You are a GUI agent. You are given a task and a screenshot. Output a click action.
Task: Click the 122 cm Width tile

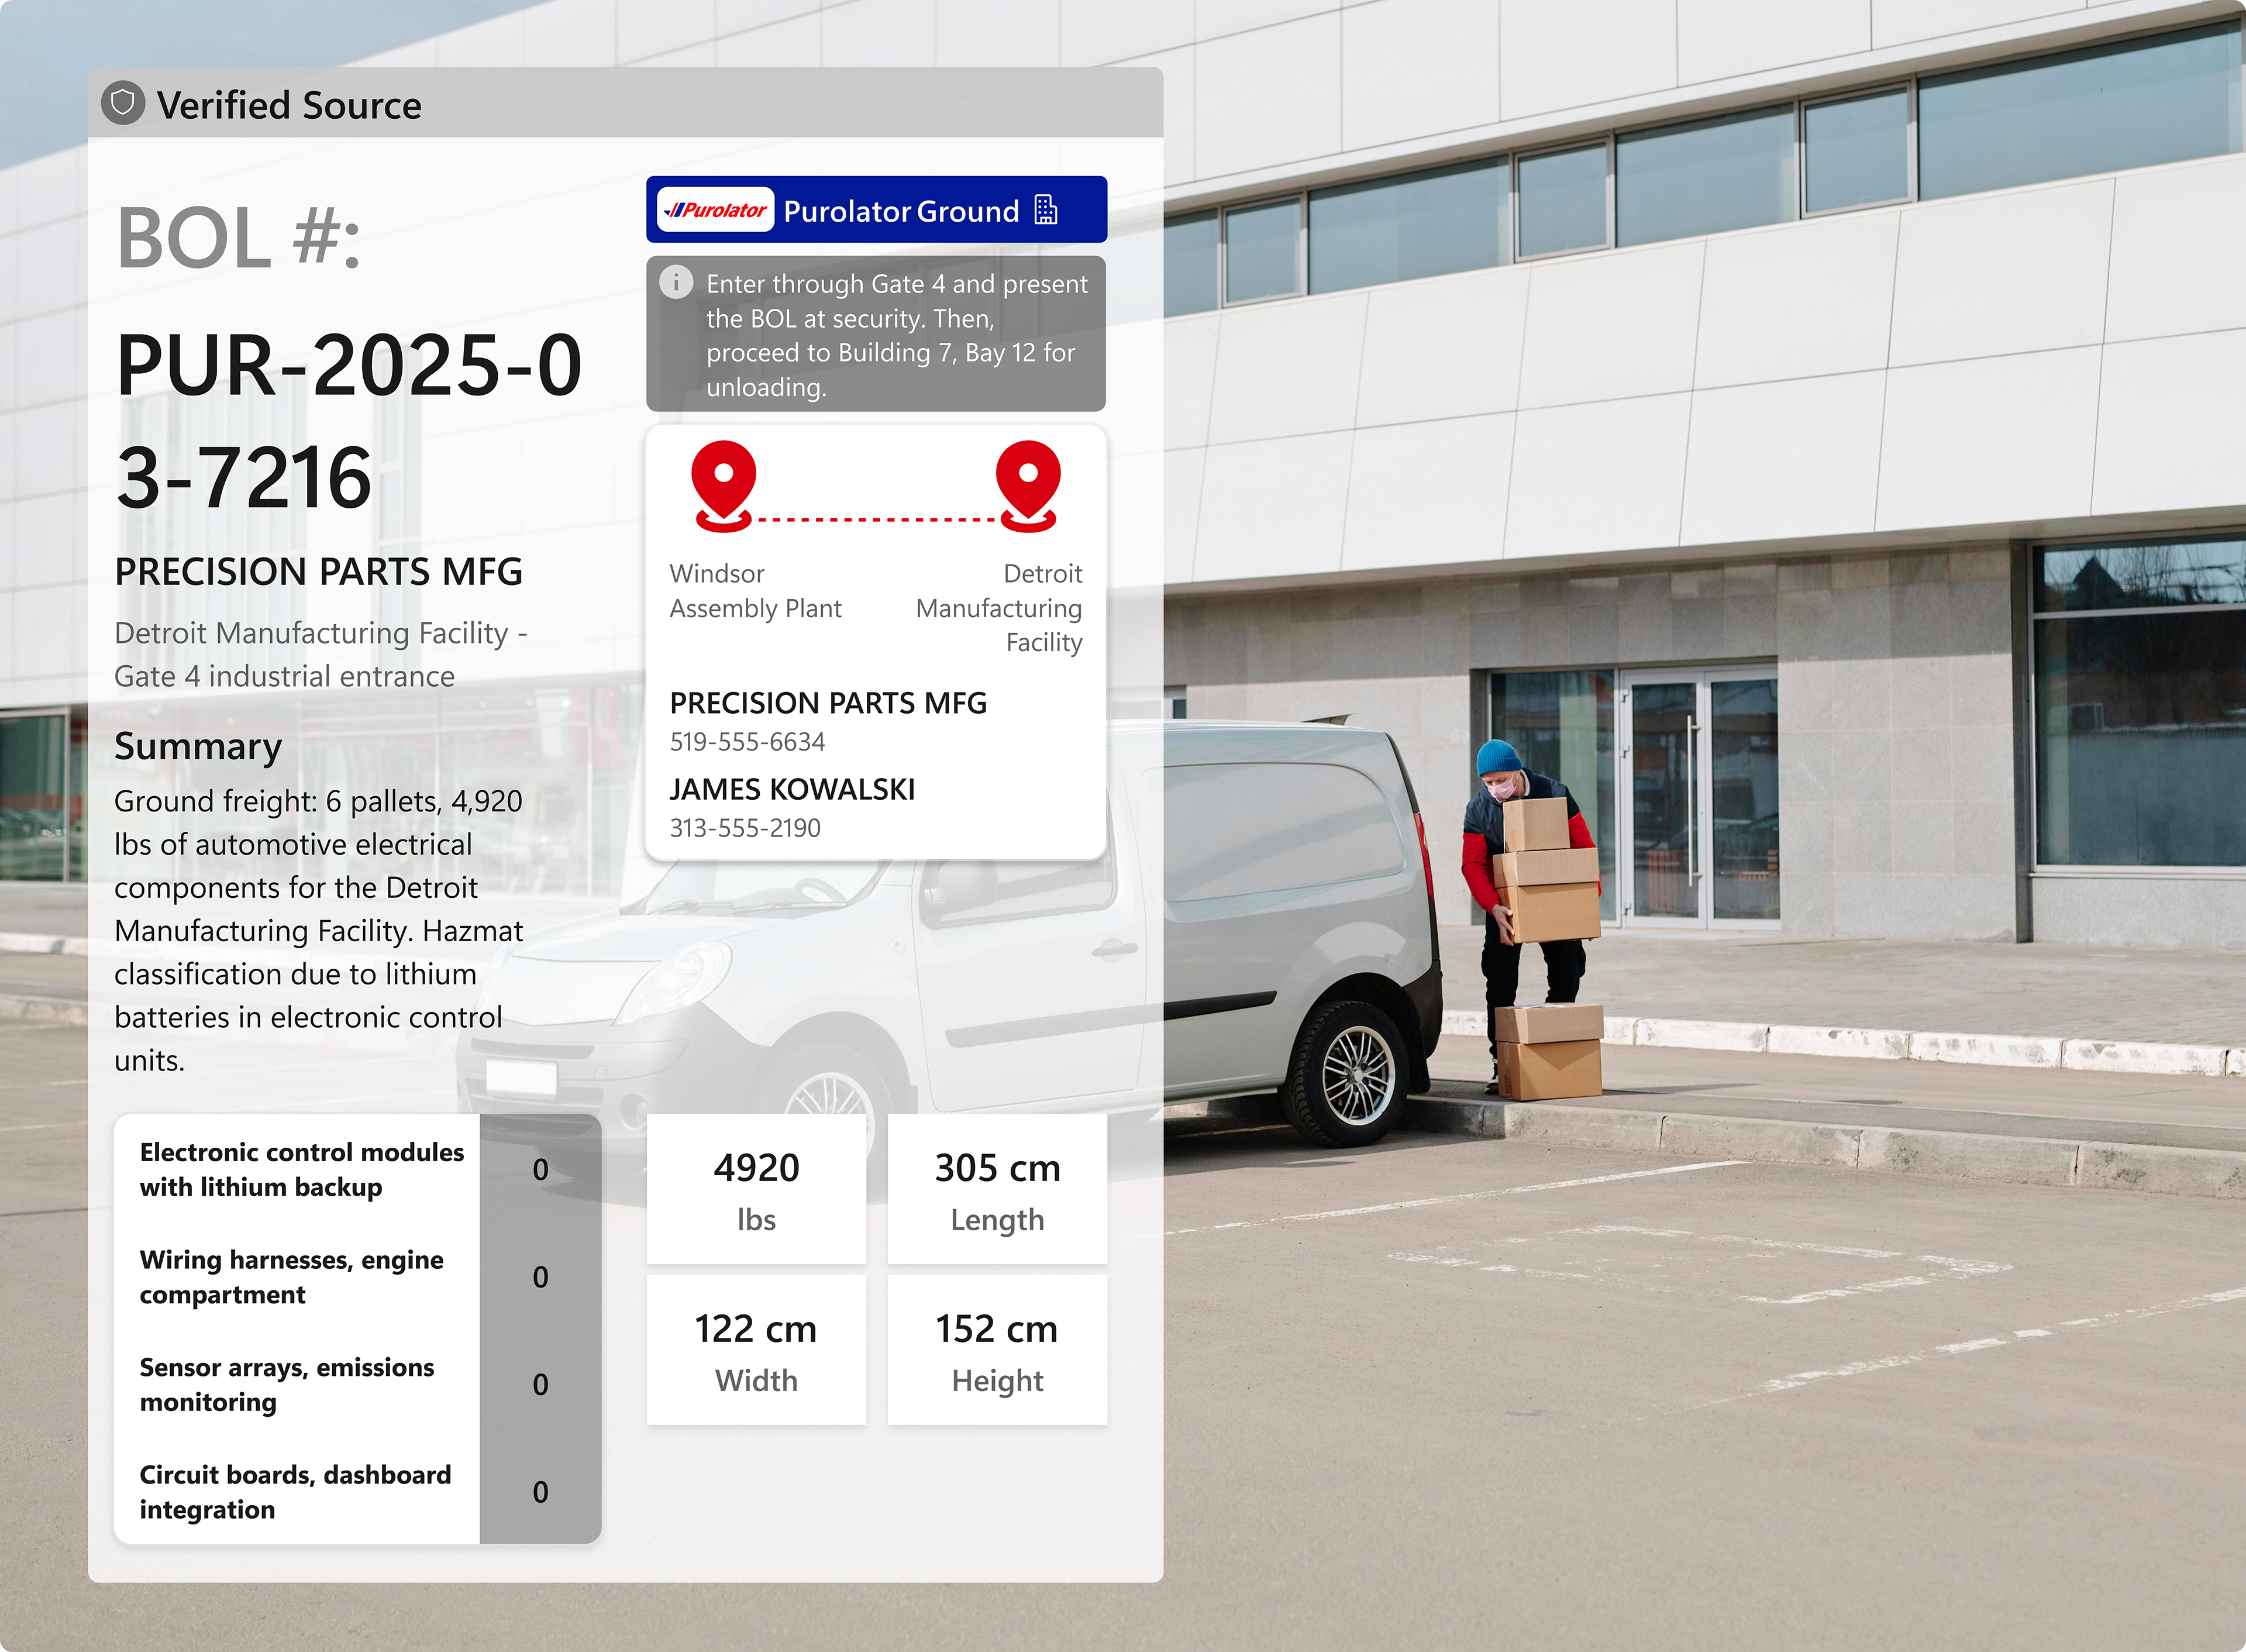point(756,1350)
